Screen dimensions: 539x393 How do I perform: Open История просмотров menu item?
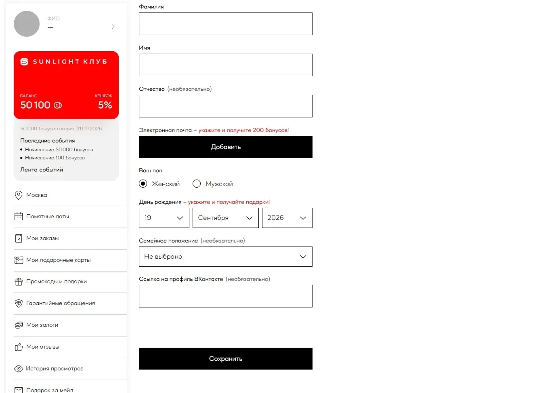click(70, 369)
